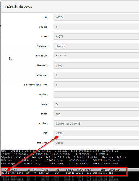Click the '580:10.75' TIME+ value
Screen dimensions: 139x181
pos(100,173)
